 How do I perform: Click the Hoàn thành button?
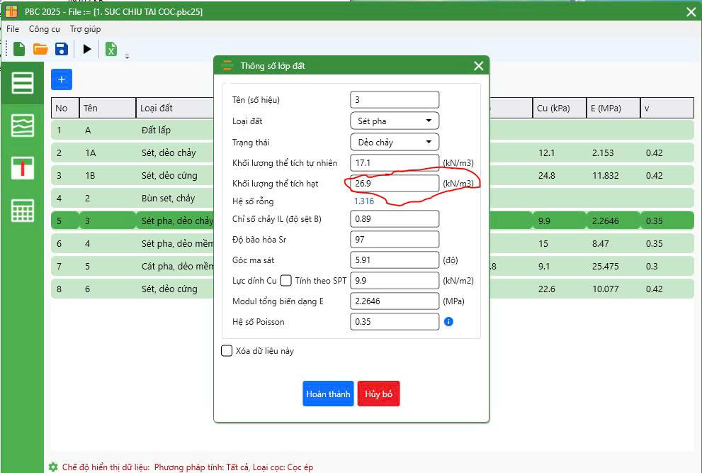(x=328, y=394)
